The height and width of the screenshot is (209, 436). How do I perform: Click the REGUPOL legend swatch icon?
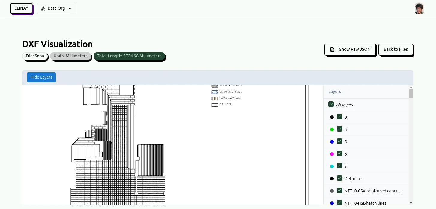215,104
